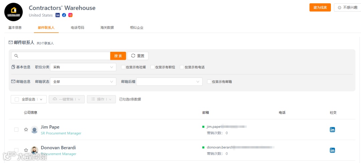Click the 重置 reset button
The width and height of the screenshot is (361, 163).
point(138,56)
